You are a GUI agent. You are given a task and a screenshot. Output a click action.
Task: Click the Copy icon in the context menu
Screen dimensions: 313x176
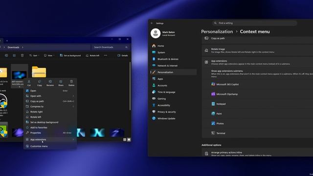40,82
